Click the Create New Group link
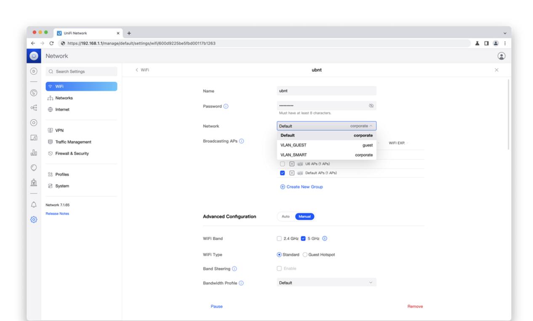The width and height of the screenshot is (533, 321). pos(301,187)
